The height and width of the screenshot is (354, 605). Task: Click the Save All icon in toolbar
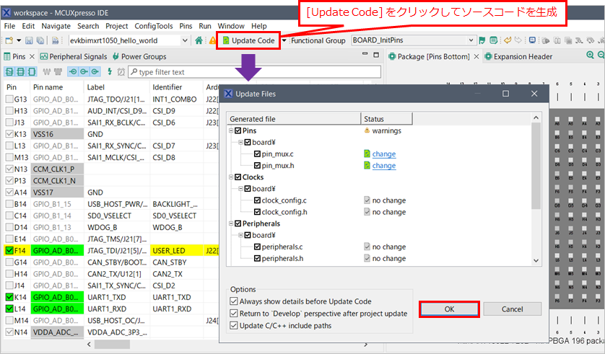[x=40, y=40]
